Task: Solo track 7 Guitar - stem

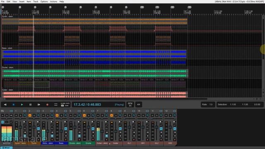Action: point(102,115)
